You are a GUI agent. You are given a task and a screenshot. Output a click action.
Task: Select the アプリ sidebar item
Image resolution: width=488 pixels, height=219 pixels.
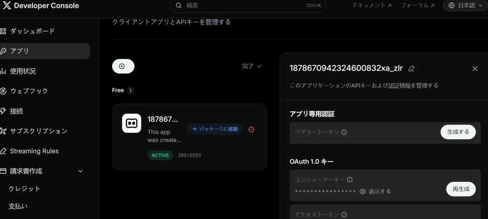tap(45, 51)
